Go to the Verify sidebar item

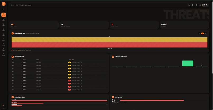(3, 25)
